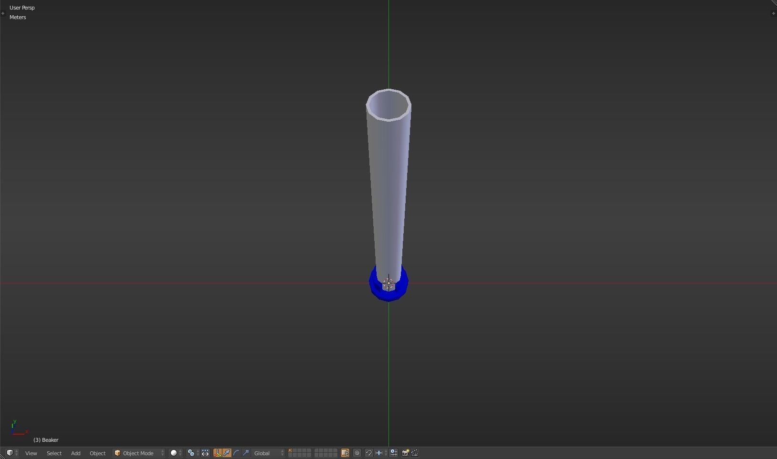The height and width of the screenshot is (459, 777).
Task: Click the area split corner widget top right
Action: coord(774,3)
